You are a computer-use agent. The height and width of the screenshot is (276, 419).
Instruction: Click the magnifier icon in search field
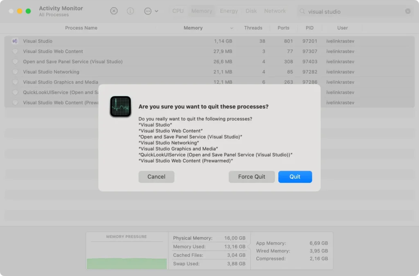pos(302,11)
